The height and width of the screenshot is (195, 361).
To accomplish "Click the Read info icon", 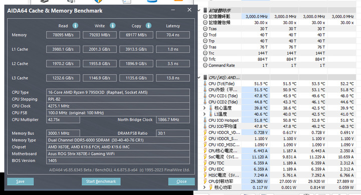I will (x=75, y=26).
